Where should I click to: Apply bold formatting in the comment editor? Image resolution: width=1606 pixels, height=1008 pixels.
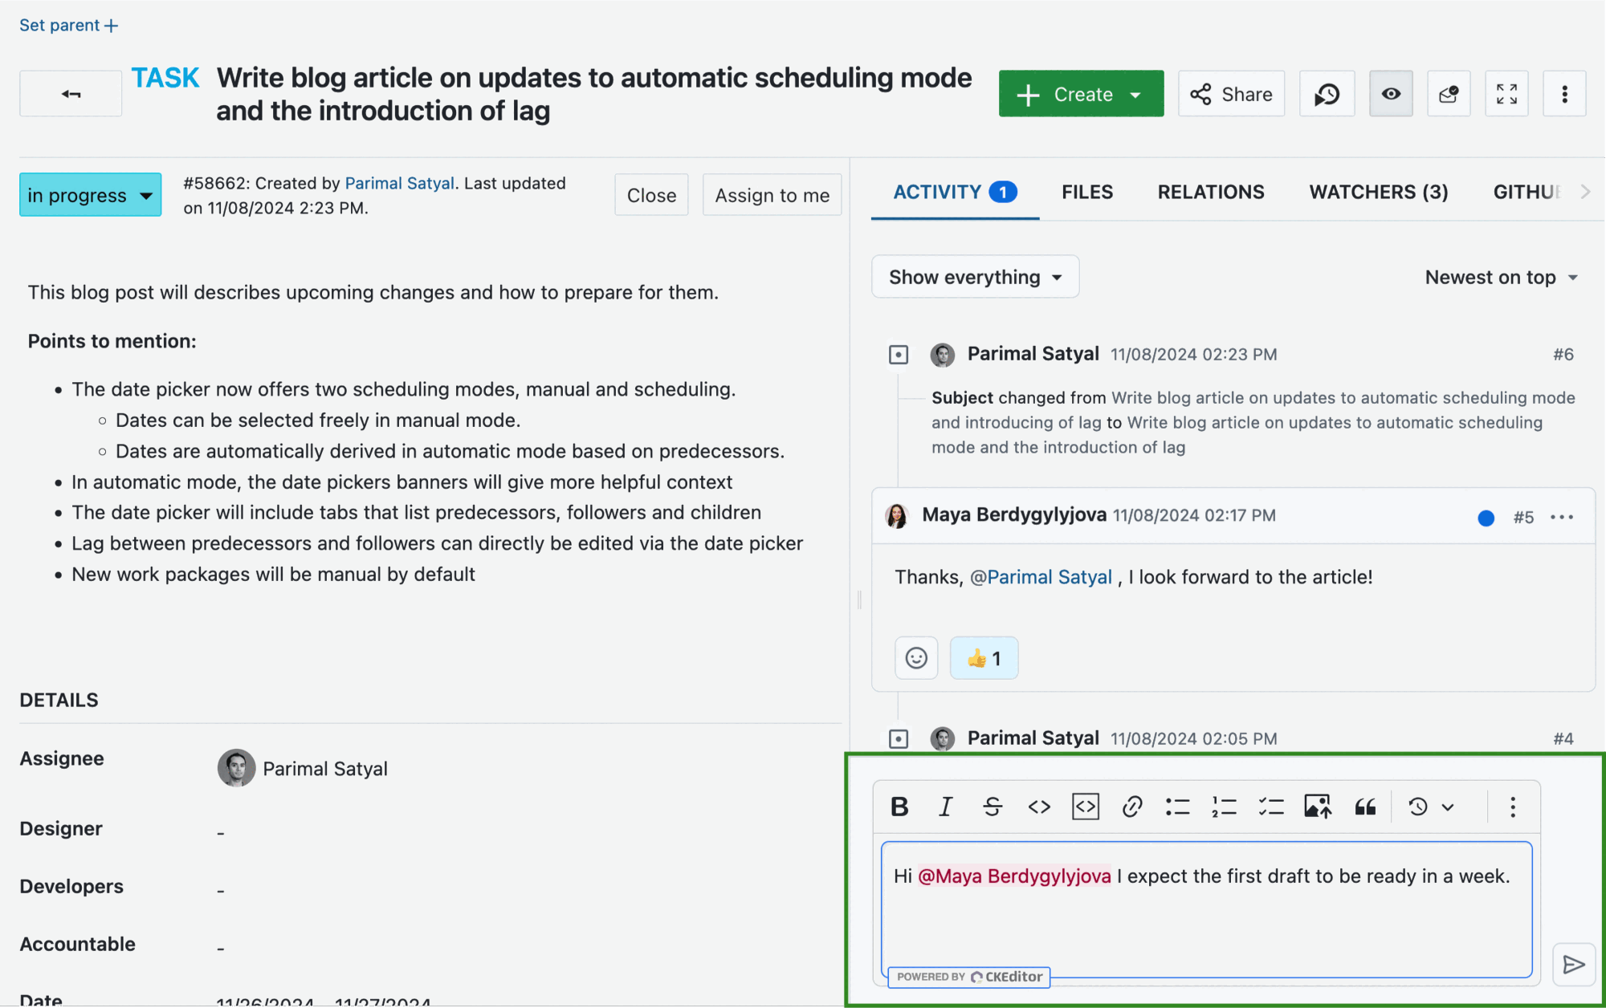(899, 807)
